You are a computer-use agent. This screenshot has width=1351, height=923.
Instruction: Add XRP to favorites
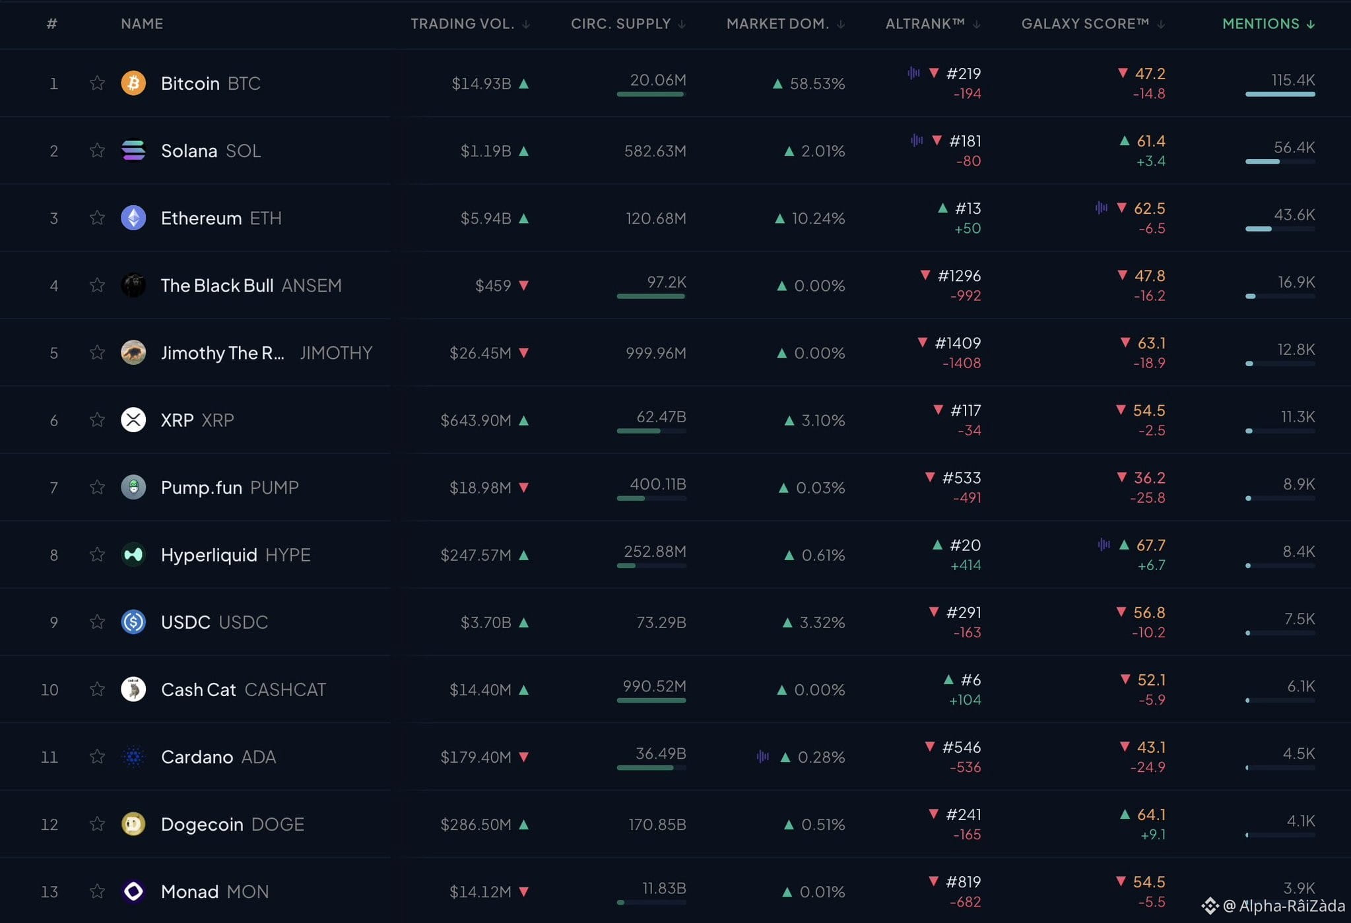pyautogui.click(x=97, y=419)
